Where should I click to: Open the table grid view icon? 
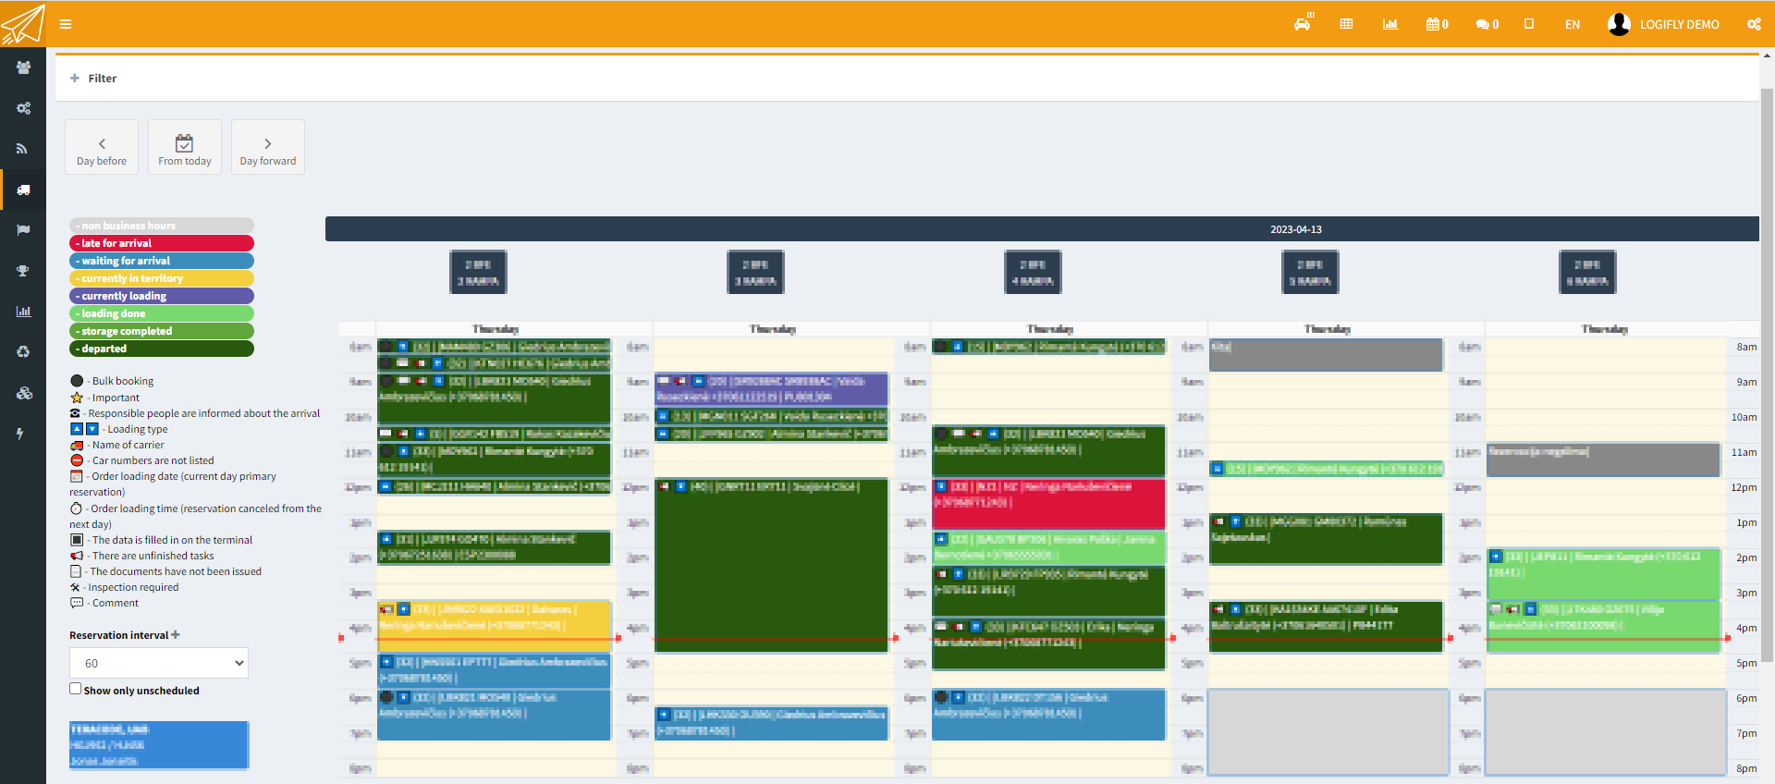tap(1346, 24)
